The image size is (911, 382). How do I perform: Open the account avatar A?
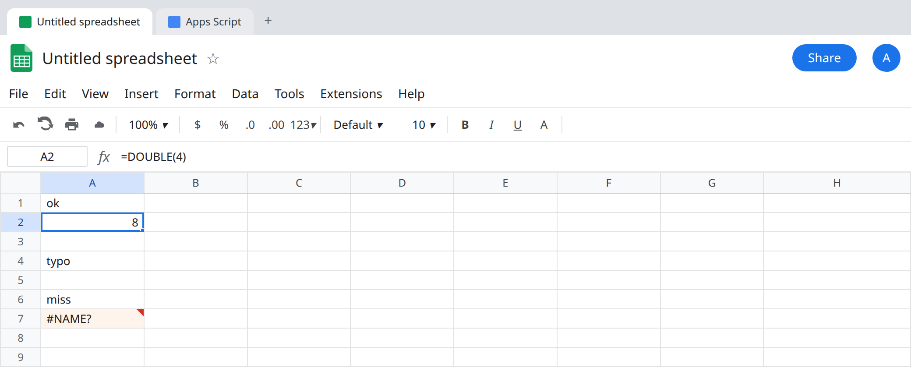pos(886,58)
